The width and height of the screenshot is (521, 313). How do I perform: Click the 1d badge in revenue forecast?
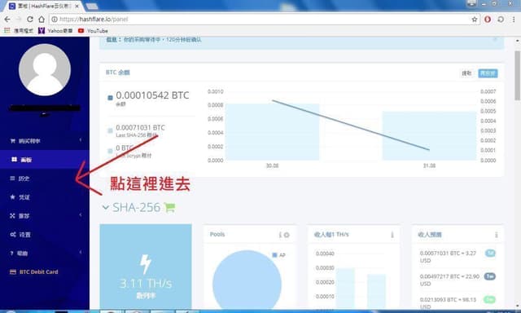coord(490,253)
